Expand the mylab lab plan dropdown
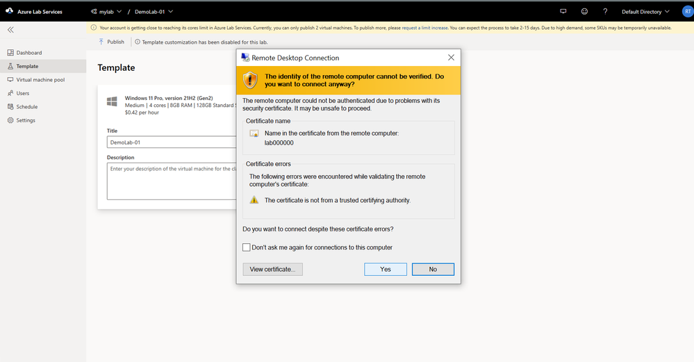This screenshot has width=694, height=362. pyautogui.click(x=106, y=12)
